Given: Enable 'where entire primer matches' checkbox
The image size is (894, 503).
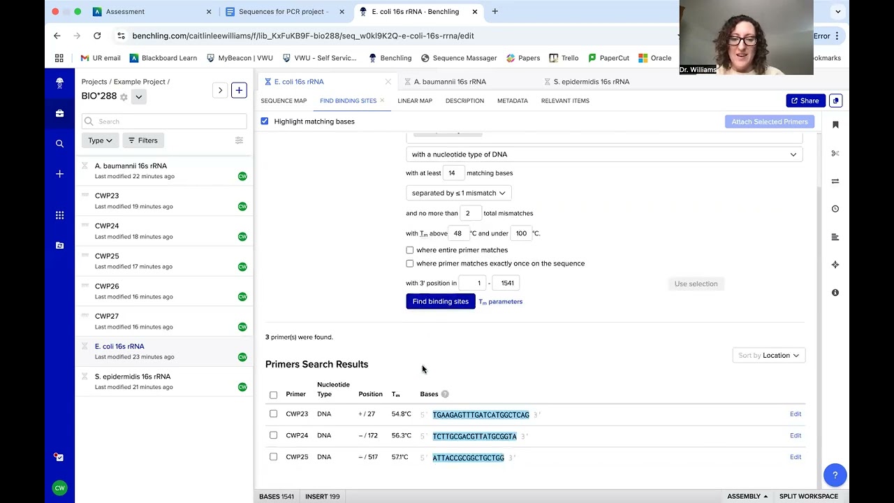Looking at the screenshot, I should (410, 250).
